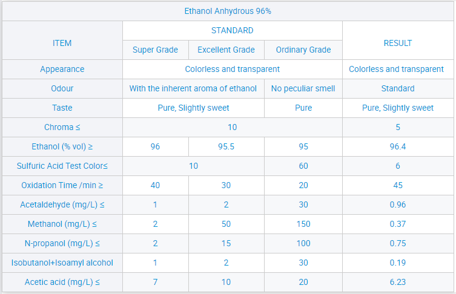The height and width of the screenshot is (294, 456).
Task: Click the Acetic acid result value 6.23
Action: [x=397, y=282]
